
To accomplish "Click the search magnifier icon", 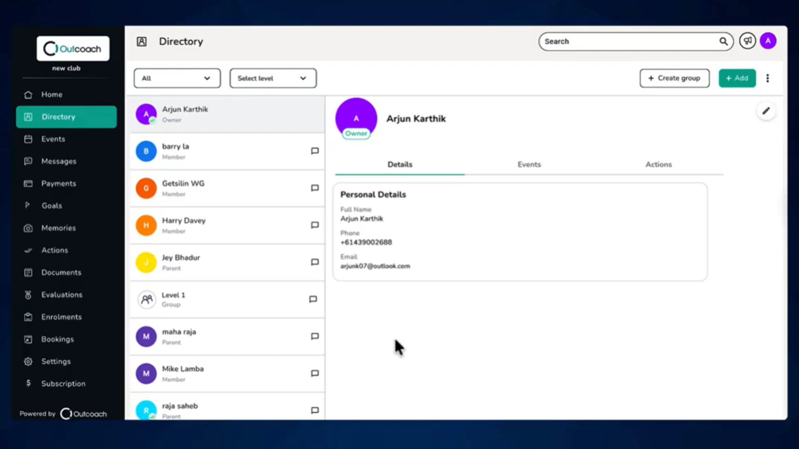I will tap(723, 42).
